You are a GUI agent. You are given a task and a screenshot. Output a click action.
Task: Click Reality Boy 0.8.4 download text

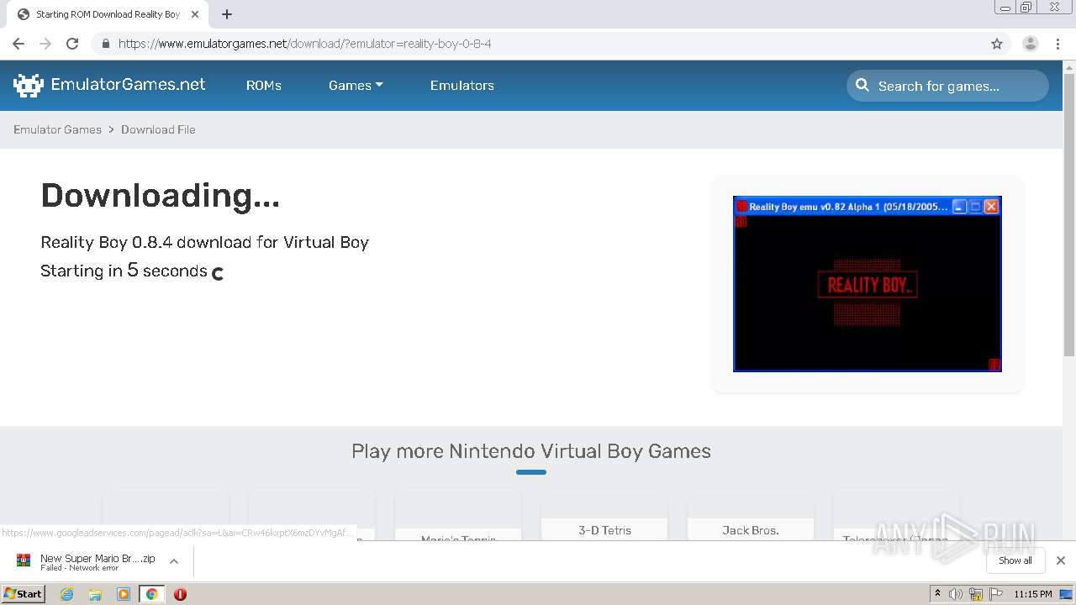pos(205,242)
